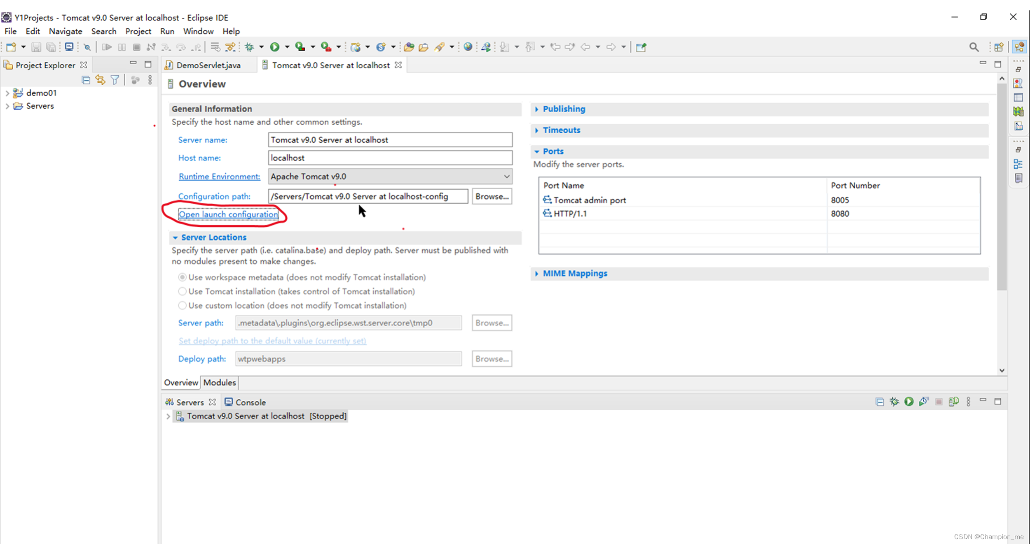Open the Runtime Environment dropdown
Screen dimensions: 1030x544
tap(506, 177)
